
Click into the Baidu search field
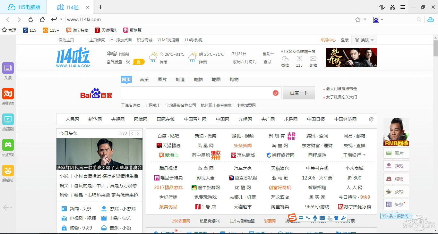[x=196, y=93]
